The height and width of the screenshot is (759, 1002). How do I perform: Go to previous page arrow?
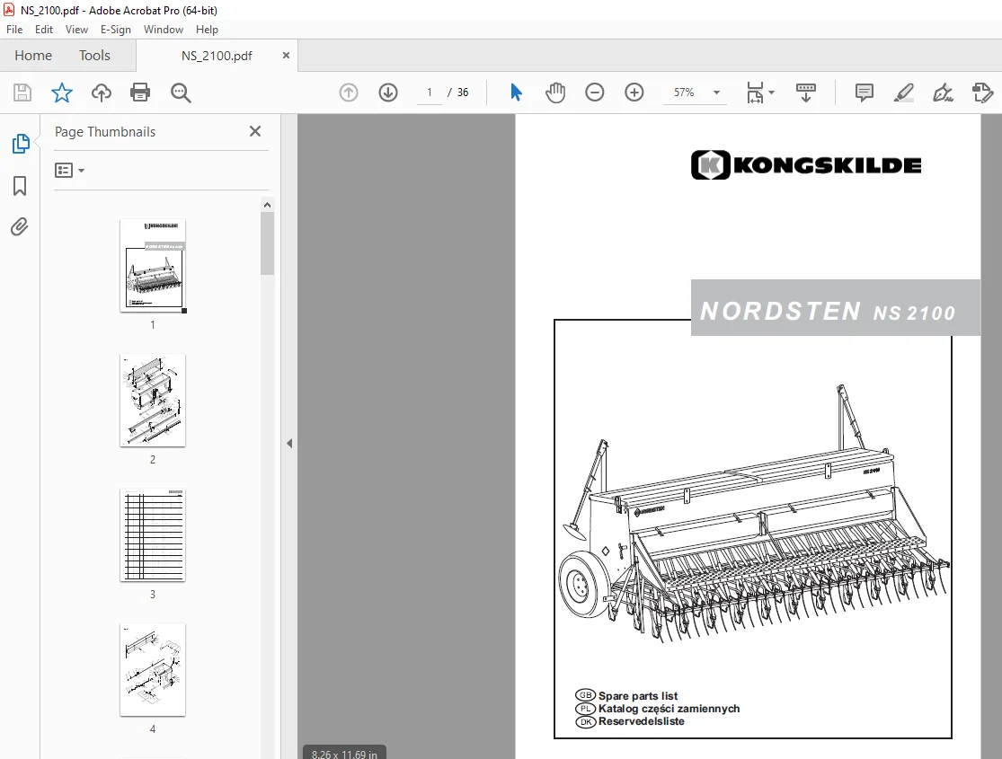pyautogui.click(x=349, y=93)
